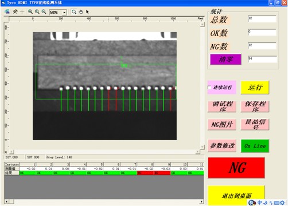Click the 运行 yellow button
The image size is (288, 206).
click(255, 88)
